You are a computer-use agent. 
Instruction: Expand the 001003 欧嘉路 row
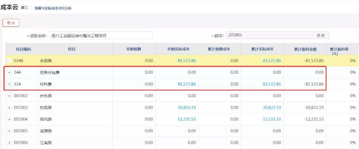point(9,108)
